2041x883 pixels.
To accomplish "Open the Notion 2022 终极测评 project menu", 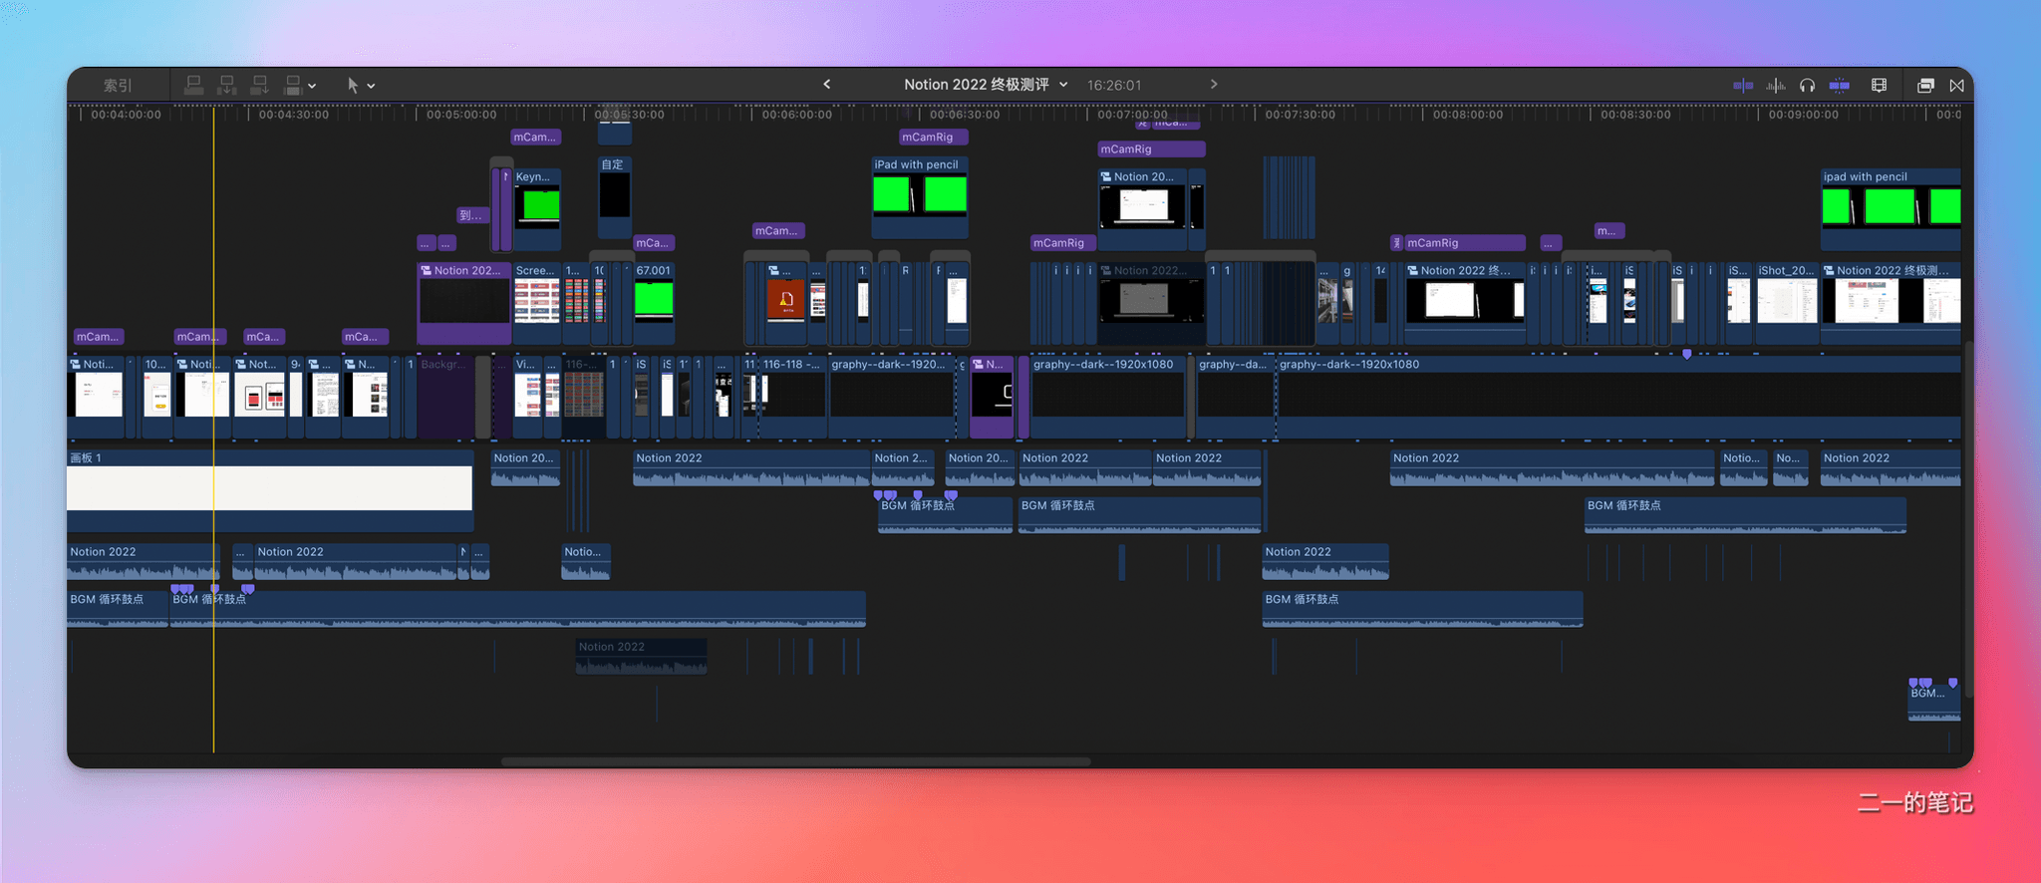I will coord(986,85).
